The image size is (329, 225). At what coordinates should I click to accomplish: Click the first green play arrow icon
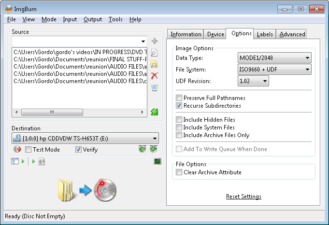click(x=23, y=161)
